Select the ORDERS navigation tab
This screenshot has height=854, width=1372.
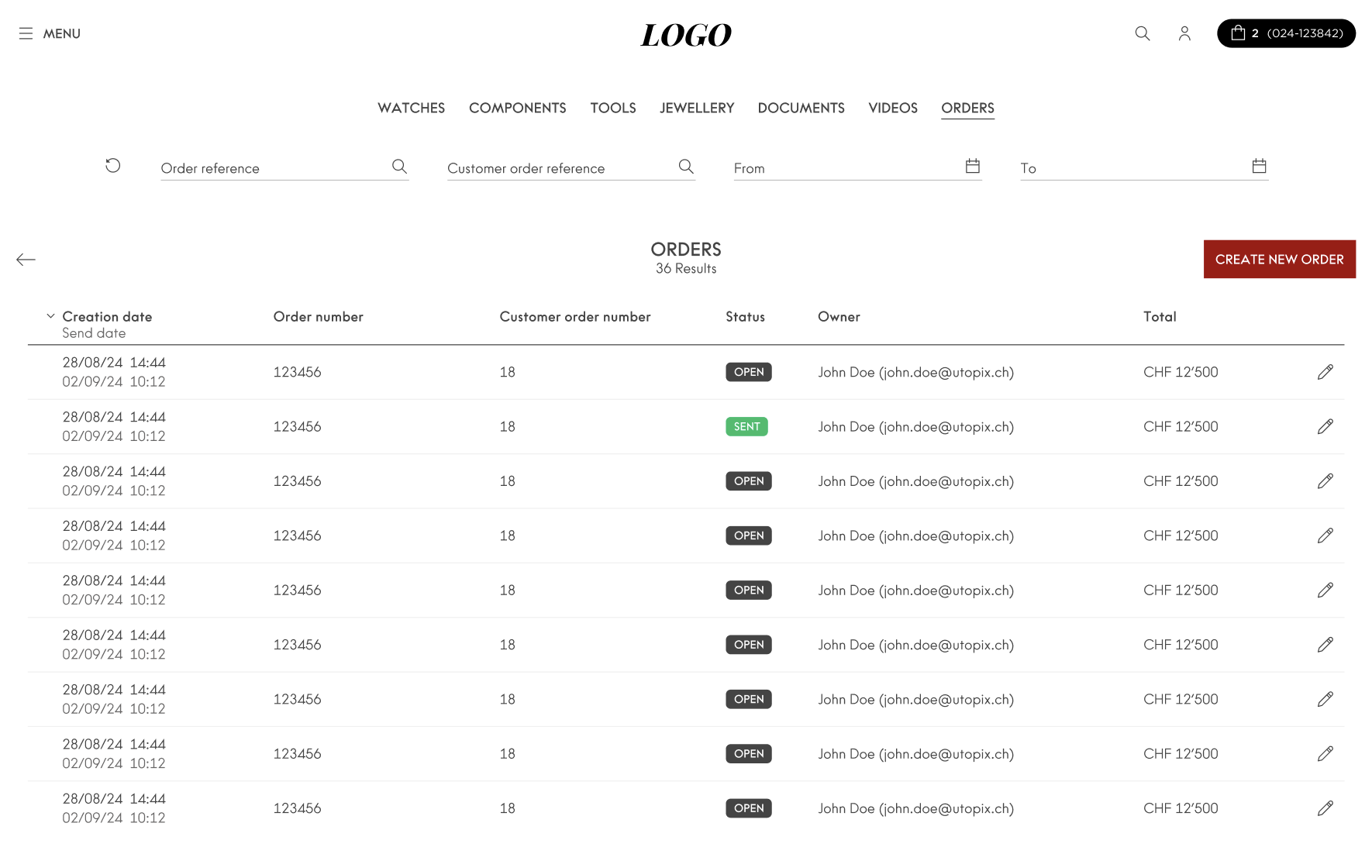coord(967,108)
